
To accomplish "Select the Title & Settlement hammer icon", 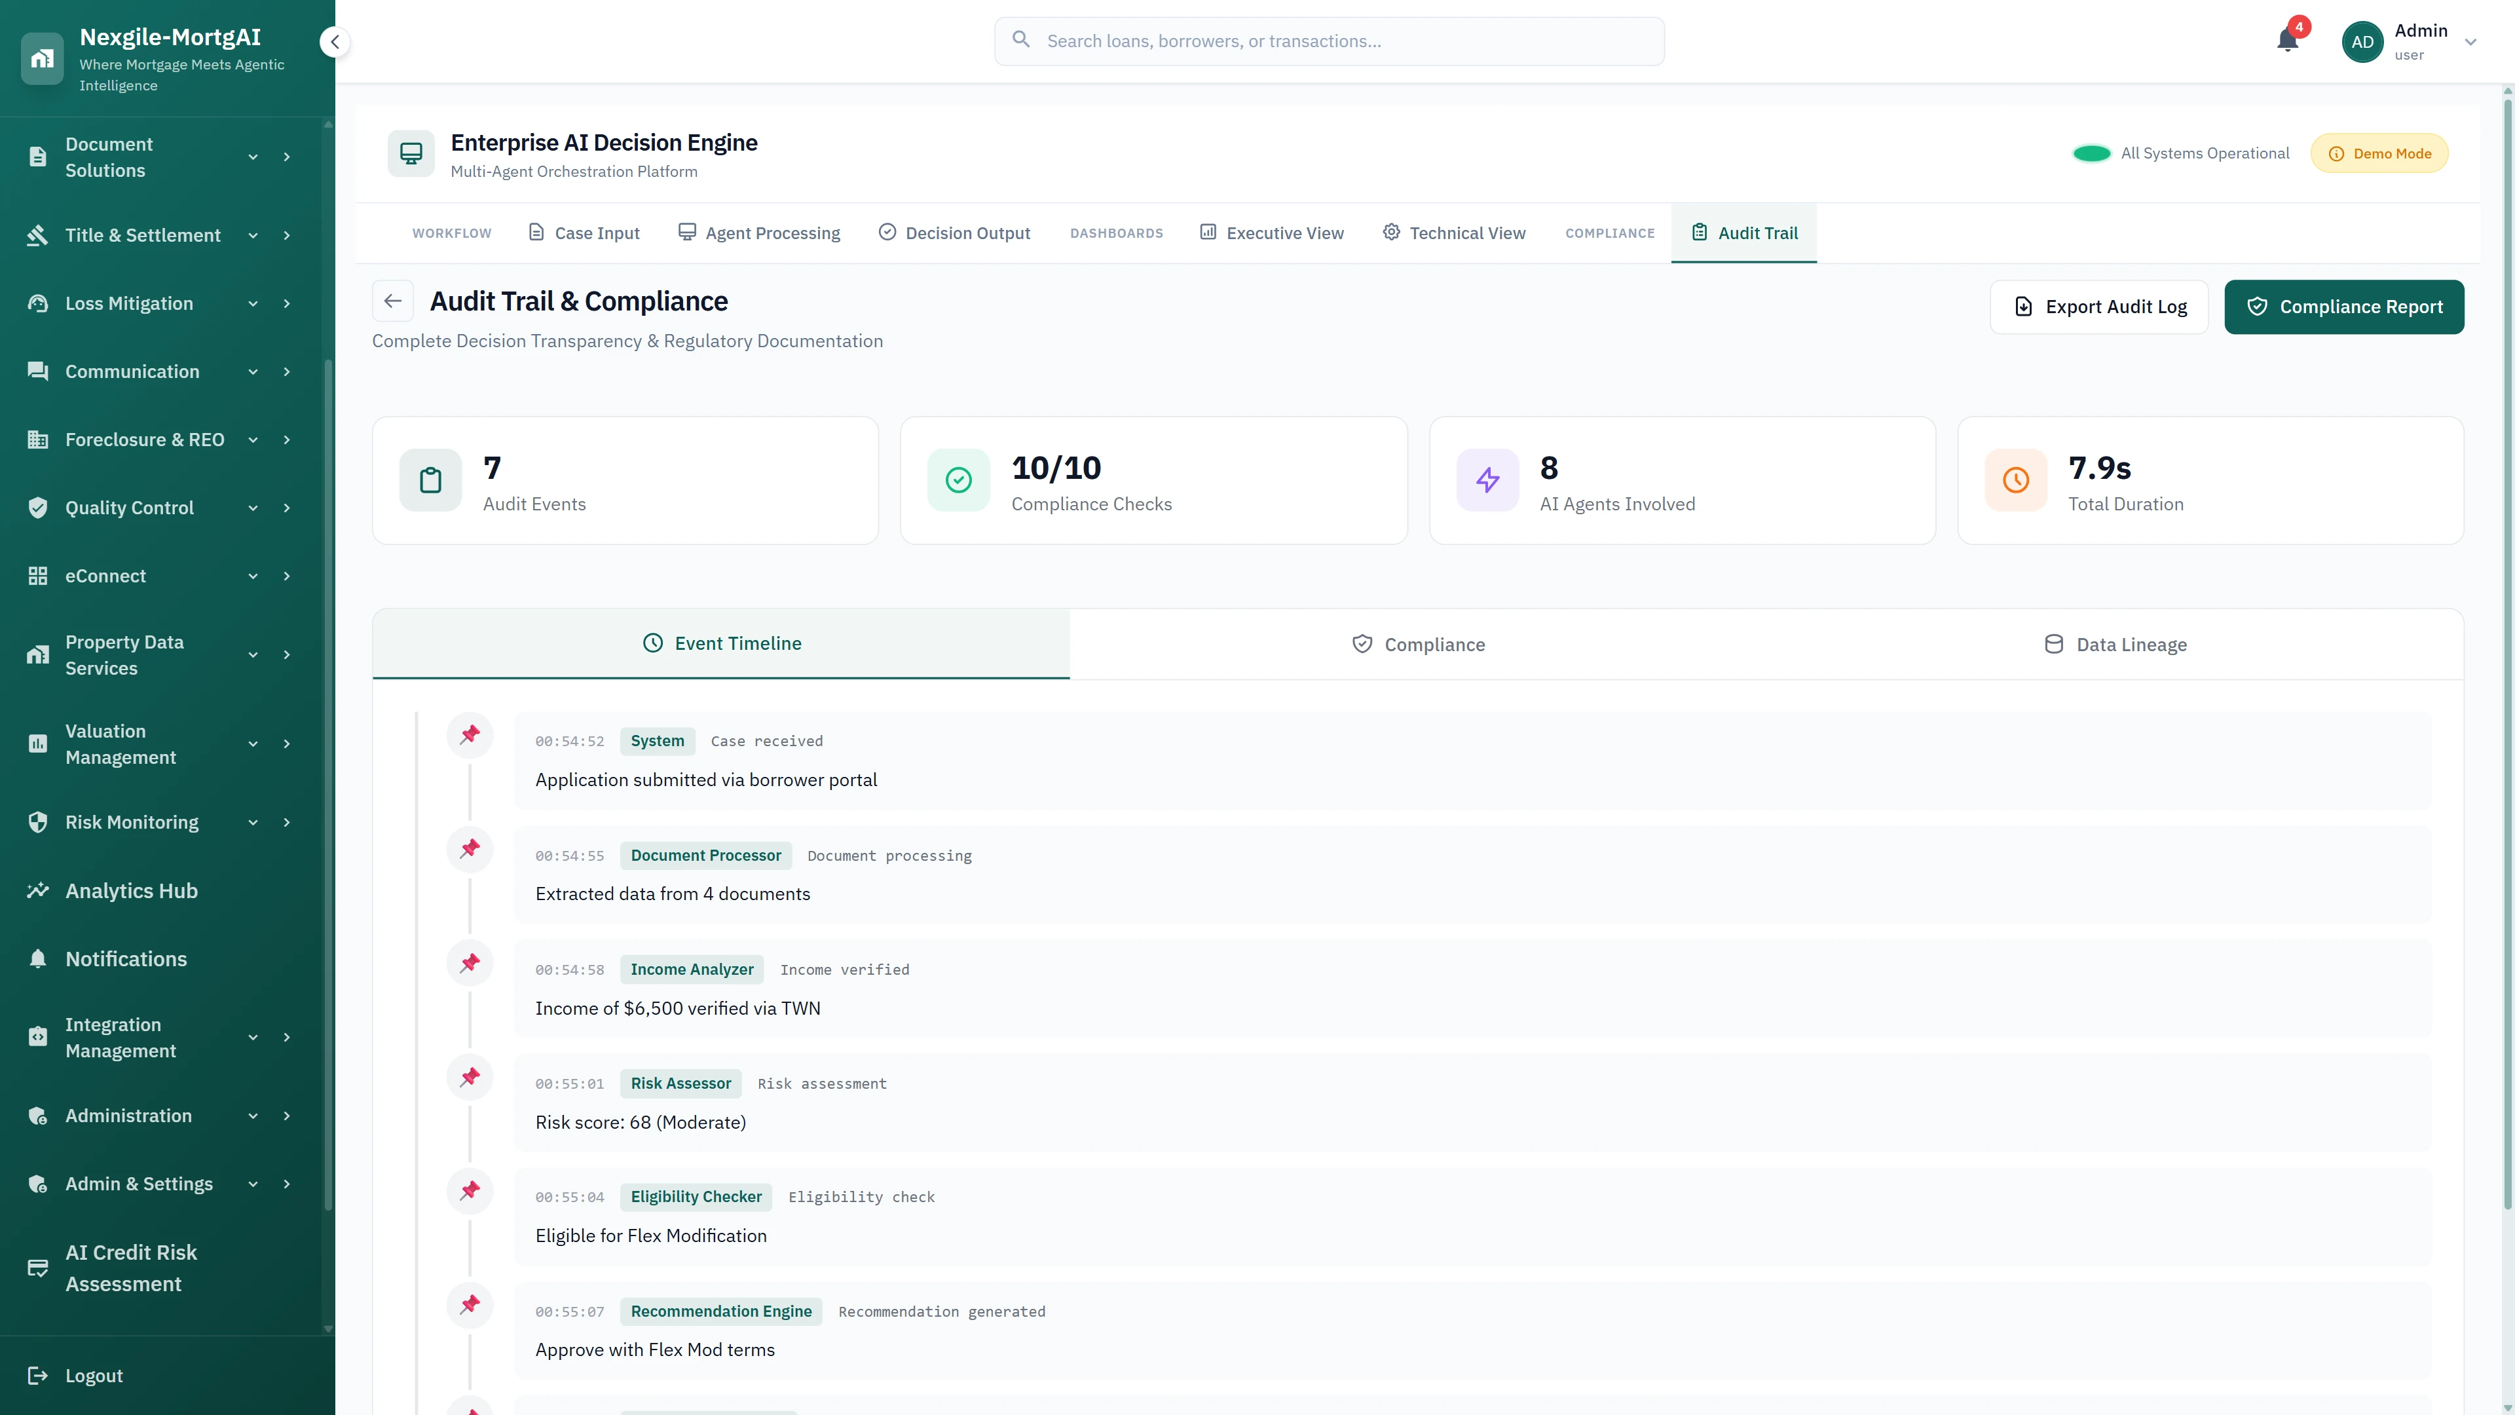I will coord(37,235).
